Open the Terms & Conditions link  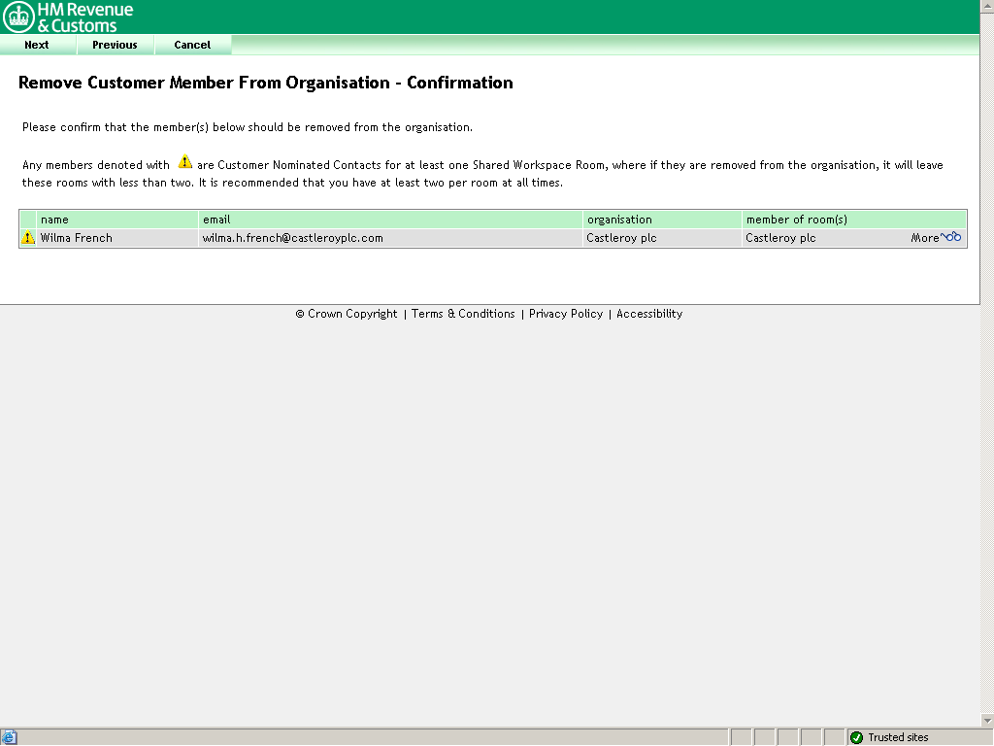click(x=463, y=314)
